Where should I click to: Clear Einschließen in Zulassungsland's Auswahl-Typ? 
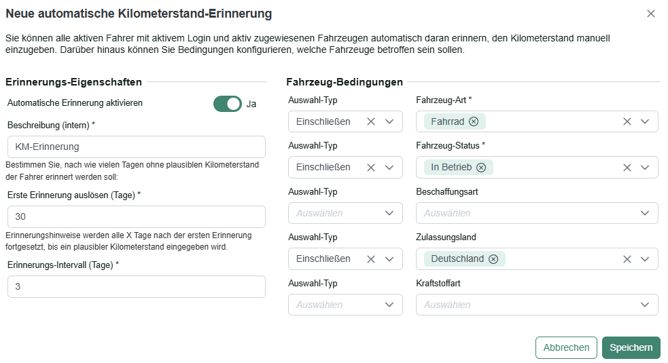point(371,259)
